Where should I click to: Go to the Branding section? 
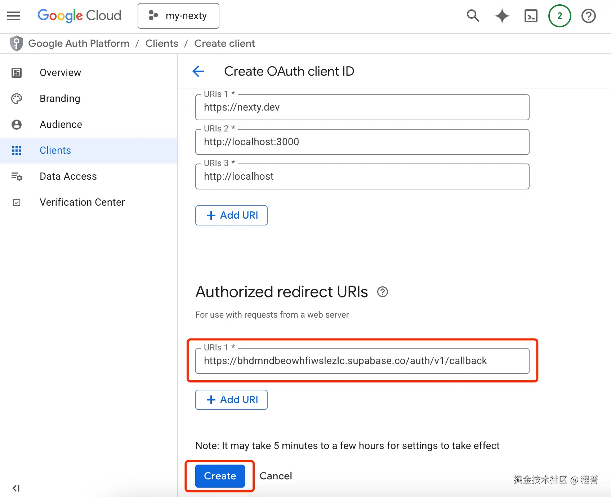pyautogui.click(x=60, y=99)
